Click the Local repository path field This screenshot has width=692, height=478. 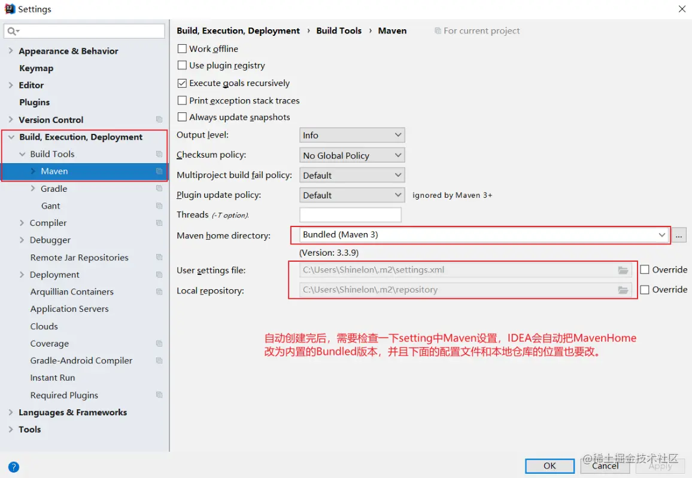[466, 290]
